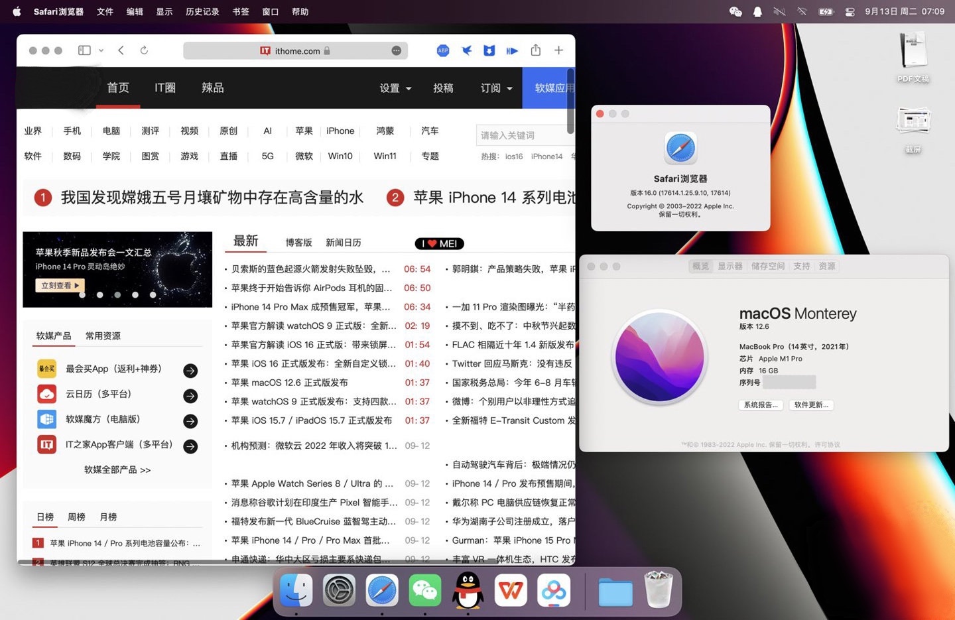Switch to 资源 tab in About This Mac
Viewport: 955px width, 620px height.
coord(827,266)
